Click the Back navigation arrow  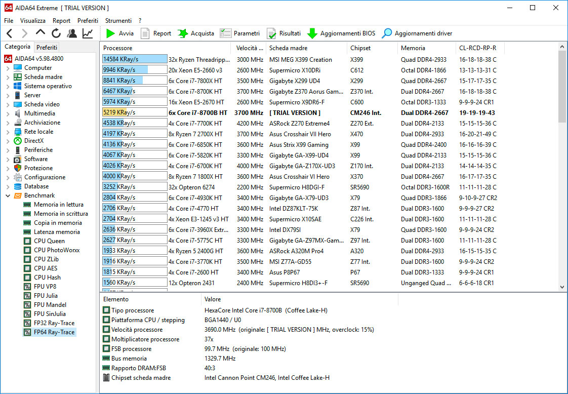pos(10,34)
